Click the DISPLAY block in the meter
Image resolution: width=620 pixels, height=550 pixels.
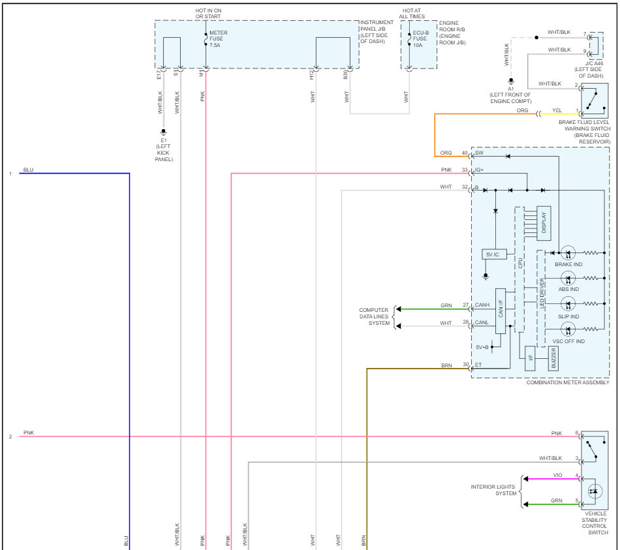[544, 223]
